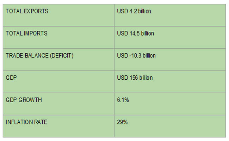Click 'USD' in the total imports value
229x141 pixels.
(x=123, y=33)
